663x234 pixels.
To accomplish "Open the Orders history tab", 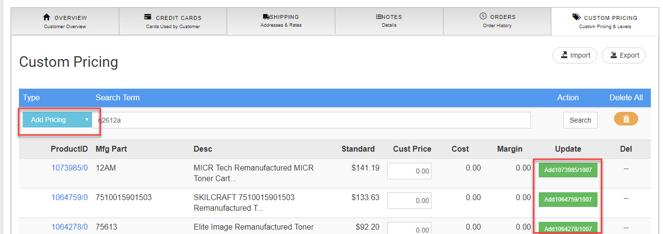I will pos(497,21).
